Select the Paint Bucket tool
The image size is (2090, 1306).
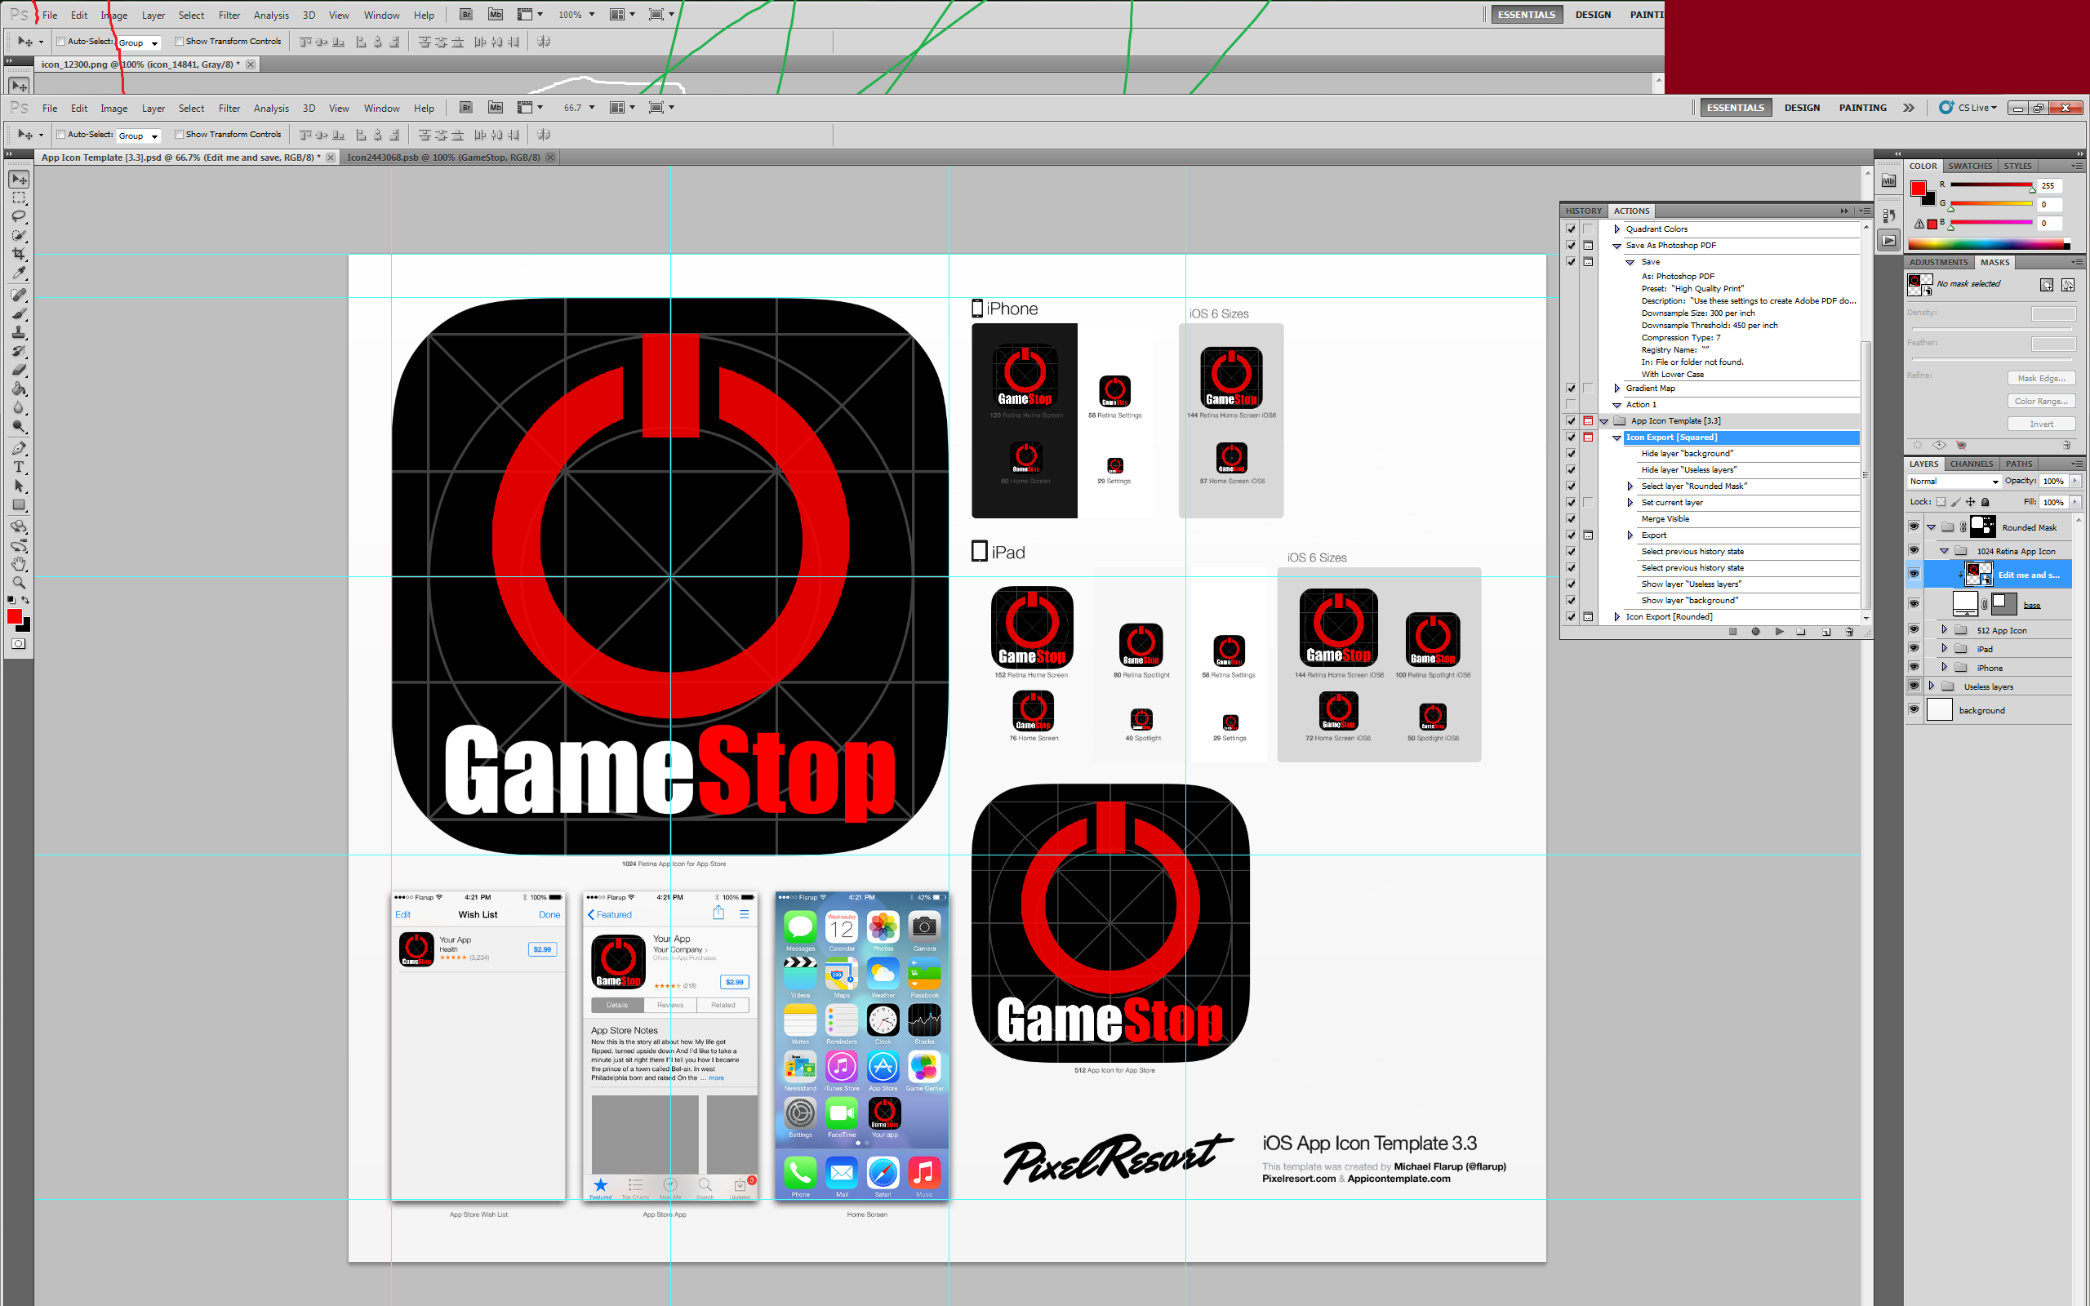[x=19, y=389]
